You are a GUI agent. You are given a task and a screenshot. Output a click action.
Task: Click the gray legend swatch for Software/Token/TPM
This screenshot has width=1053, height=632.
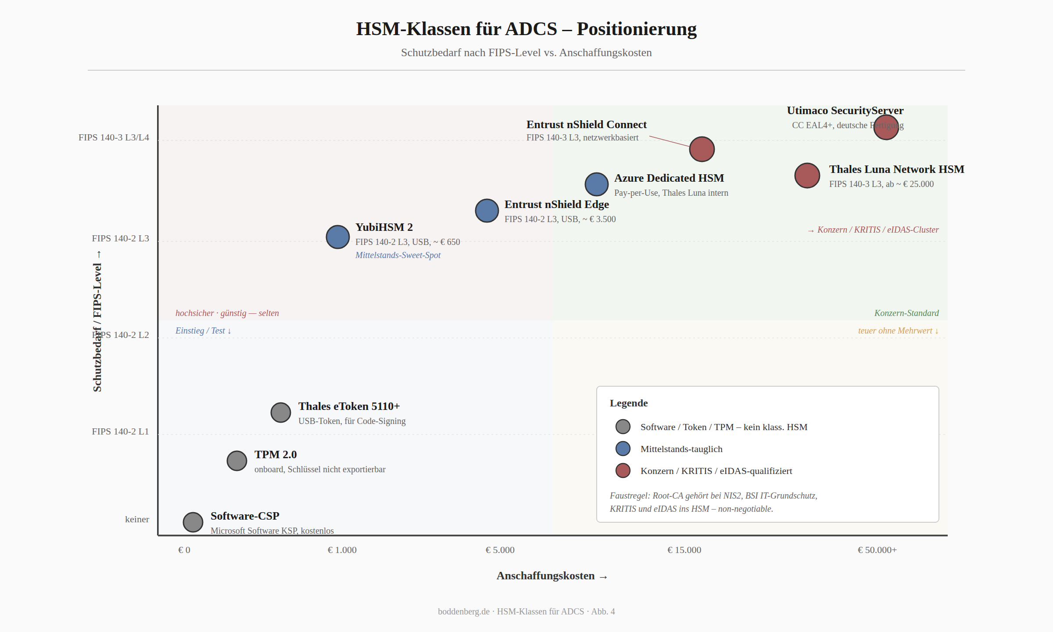[623, 427]
